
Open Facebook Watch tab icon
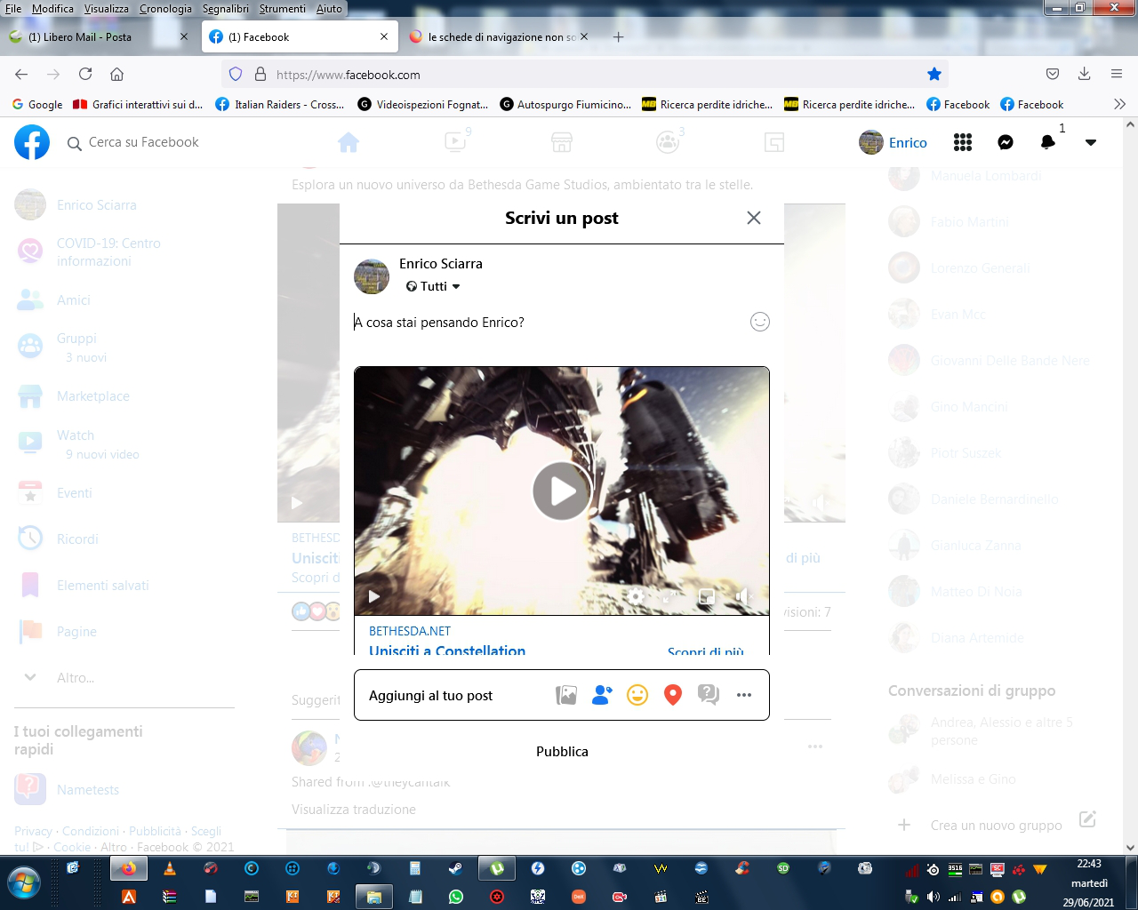[455, 142]
